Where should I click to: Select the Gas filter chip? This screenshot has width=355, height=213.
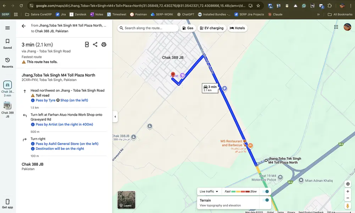click(x=188, y=28)
